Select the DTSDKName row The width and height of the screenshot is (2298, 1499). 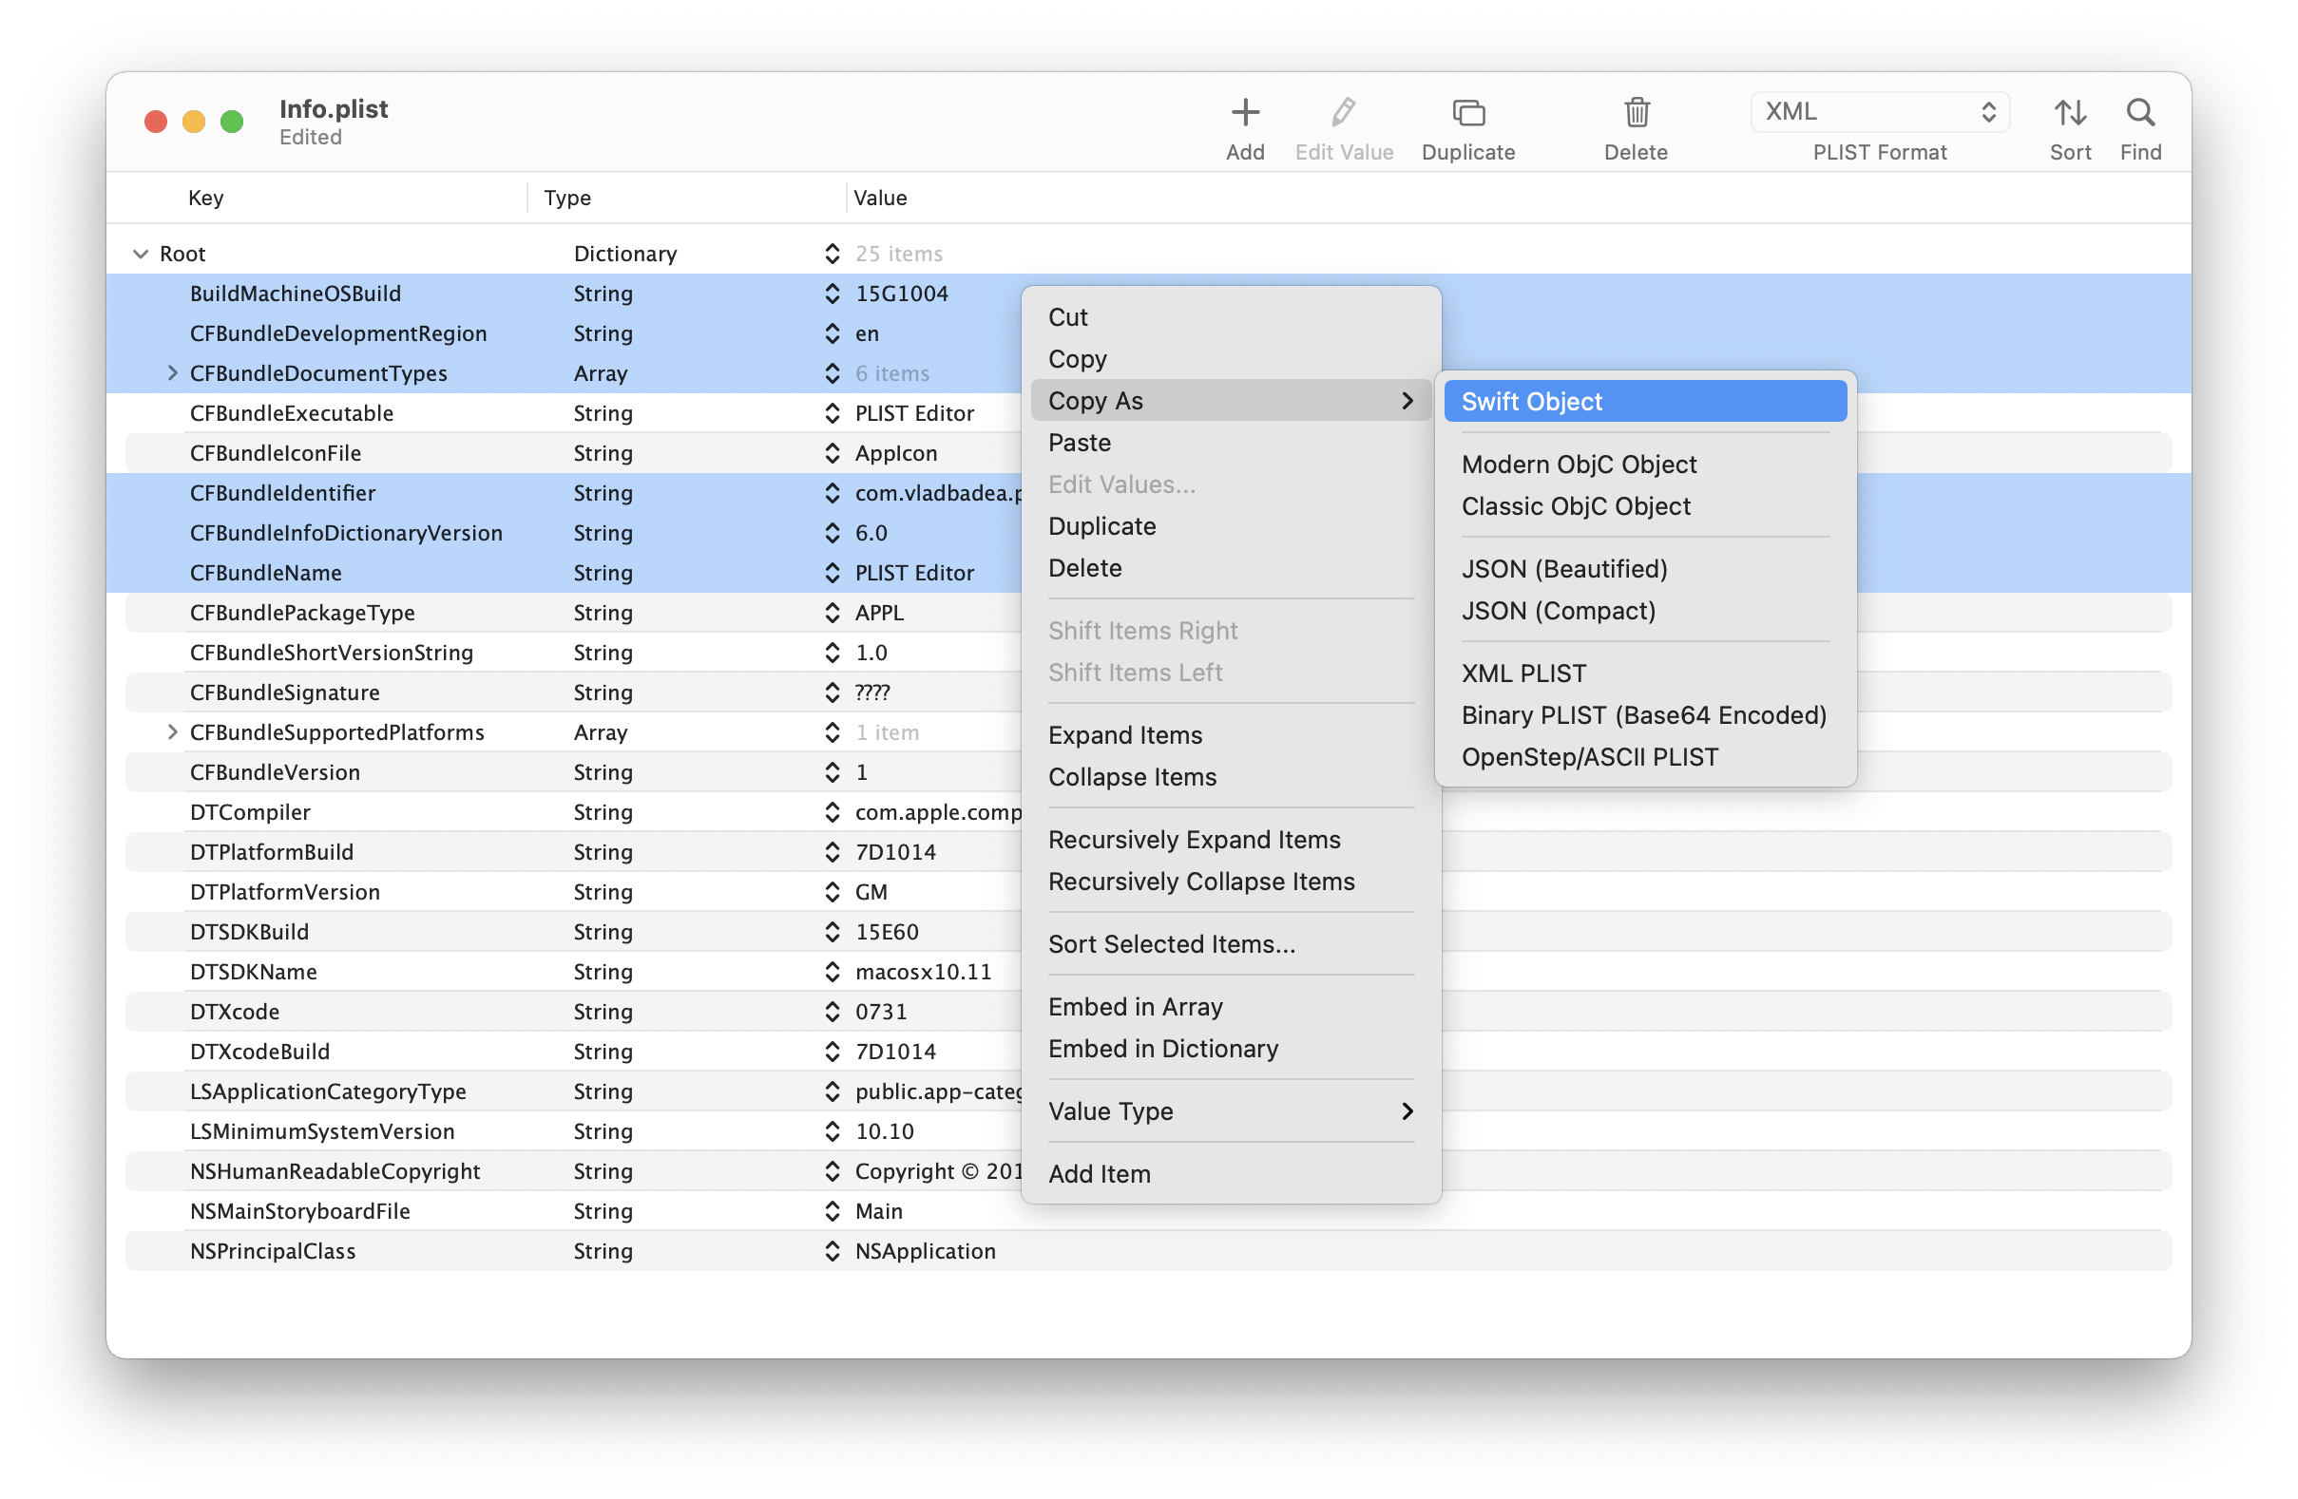tap(253, 972)
